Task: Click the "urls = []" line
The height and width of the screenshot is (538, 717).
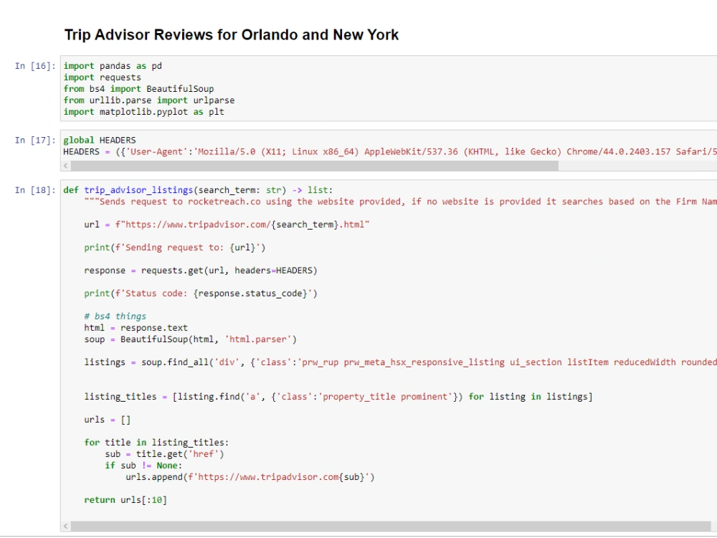Action: pyautogui.click(x=108, y=420)
